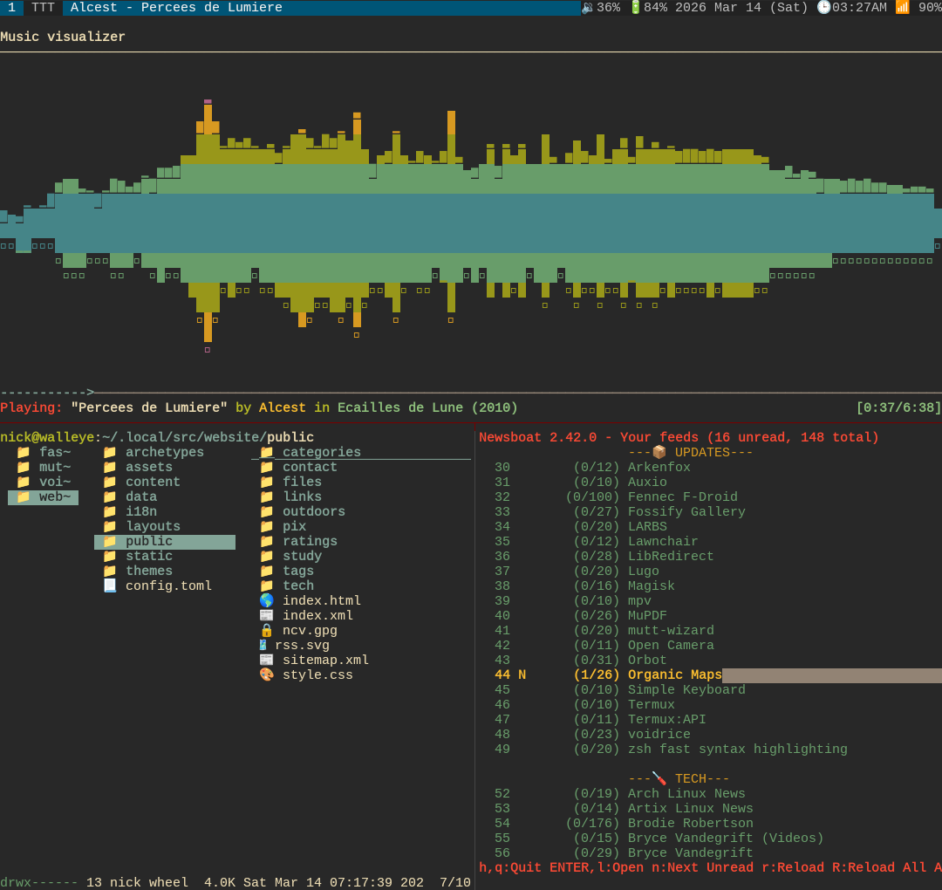Open the Arch Linux News feed

tap(686, 794)
